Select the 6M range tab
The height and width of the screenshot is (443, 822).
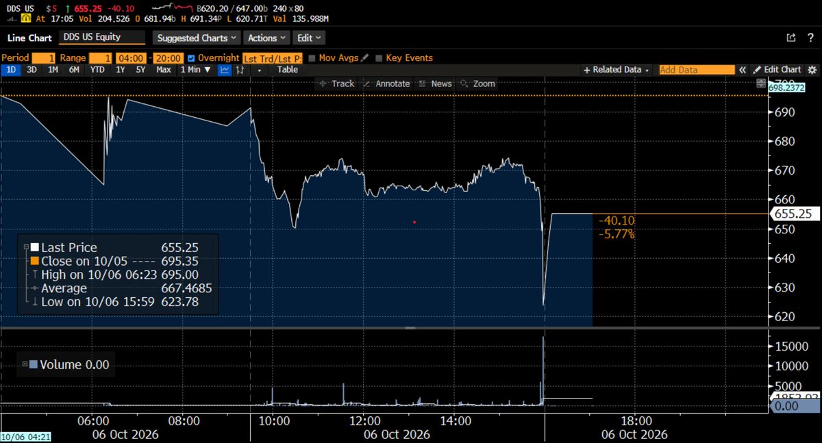click(x=74, y=70)
